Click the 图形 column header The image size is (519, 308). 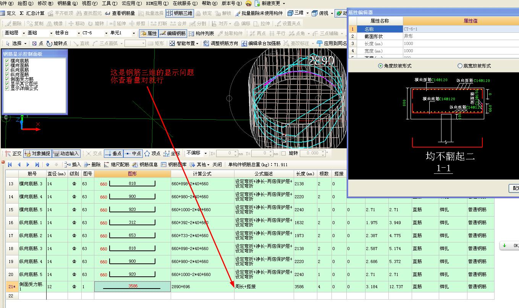(133, 174)
